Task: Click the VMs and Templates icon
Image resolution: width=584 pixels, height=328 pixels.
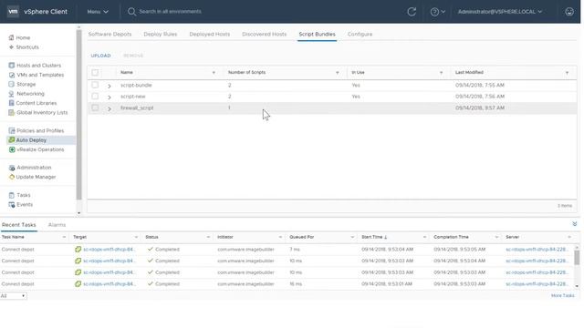Action: coord(12,75)
